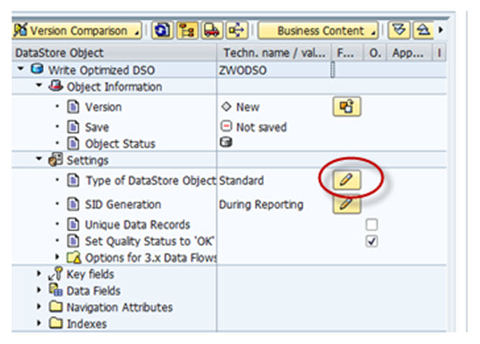
Task: Expand the Data Fields node
Action: 39,291
